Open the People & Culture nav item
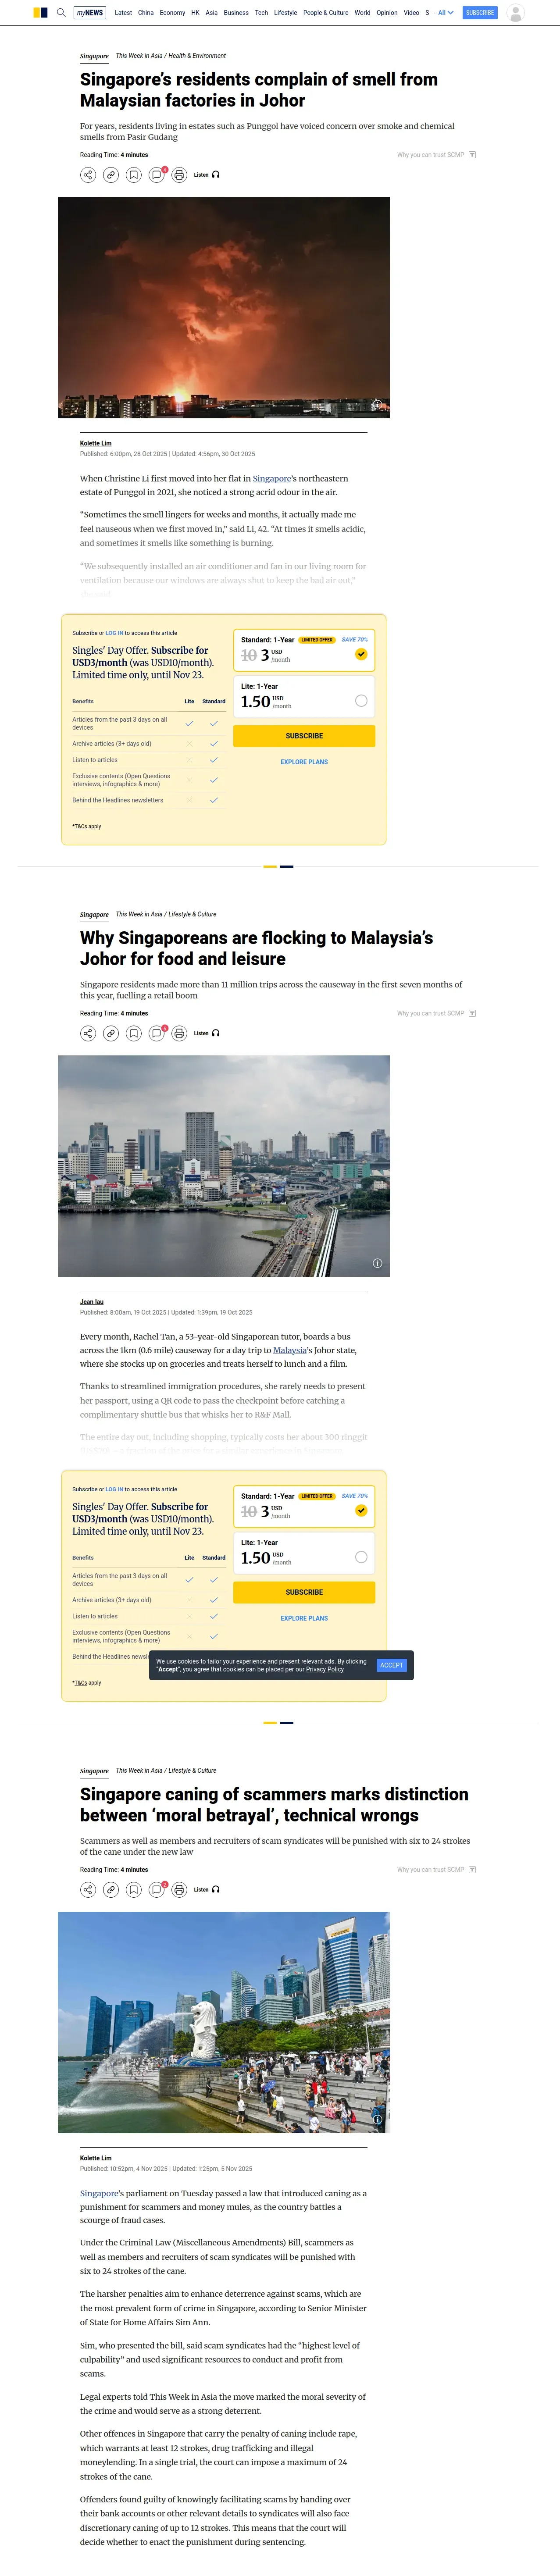The width and height of the screenshot is (560, 2576). 326,13
